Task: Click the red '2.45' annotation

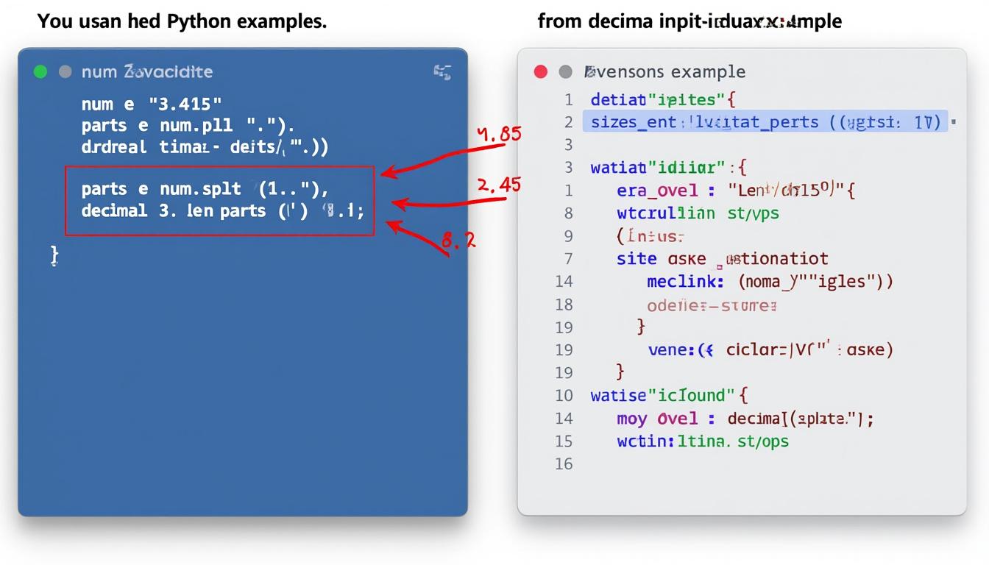Action: tap(500, 185)
